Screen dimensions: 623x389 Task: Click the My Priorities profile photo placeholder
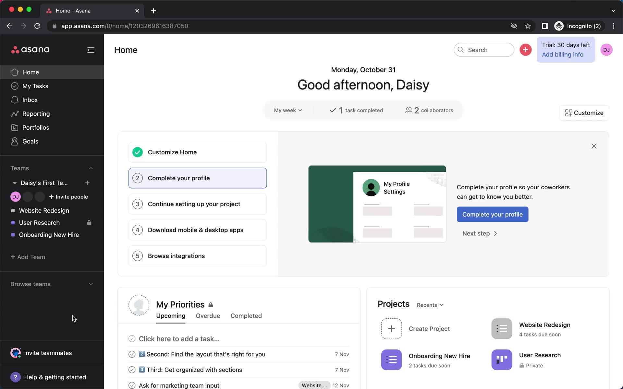pos(139,305)
